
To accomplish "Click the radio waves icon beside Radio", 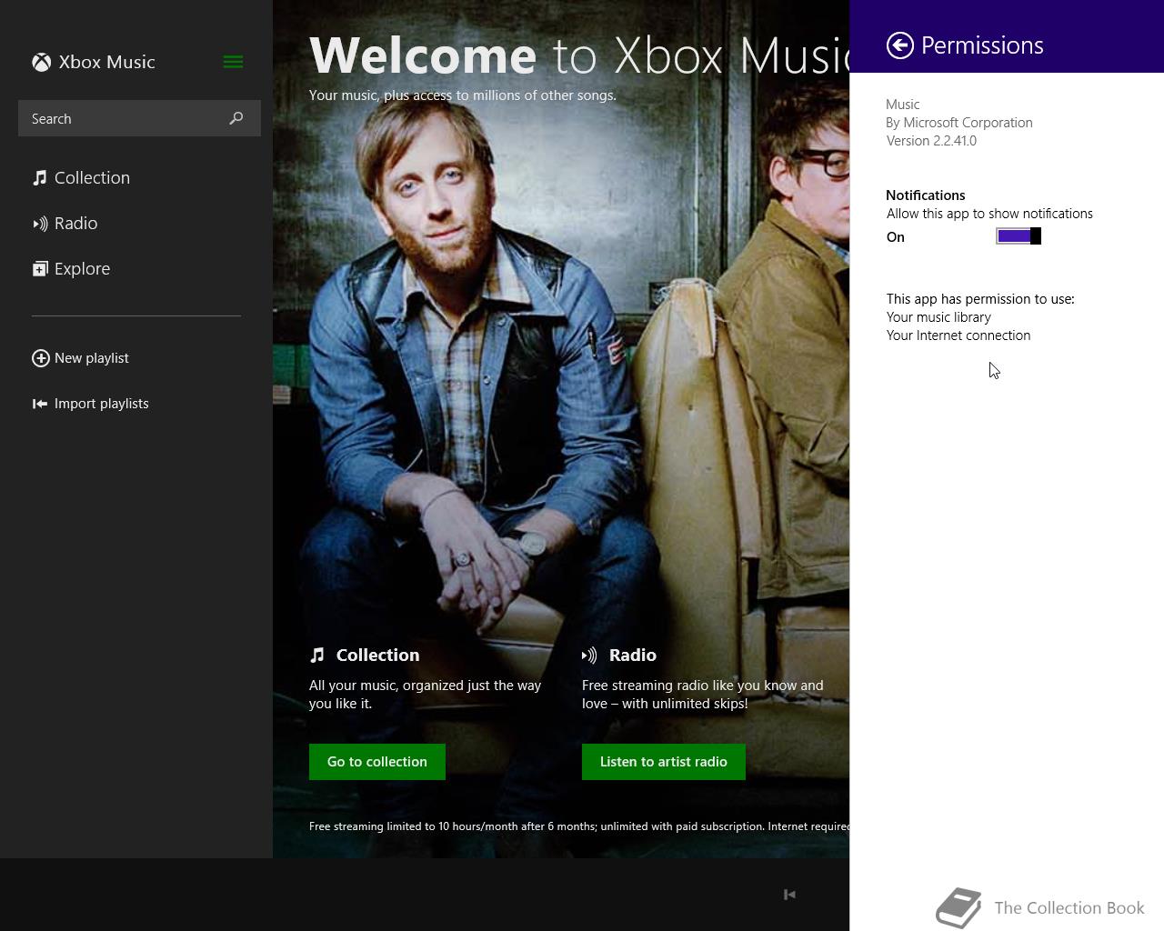I will tap(40, 223).
